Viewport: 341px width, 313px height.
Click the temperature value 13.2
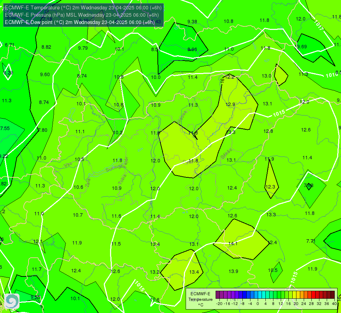tap(155, 272)
